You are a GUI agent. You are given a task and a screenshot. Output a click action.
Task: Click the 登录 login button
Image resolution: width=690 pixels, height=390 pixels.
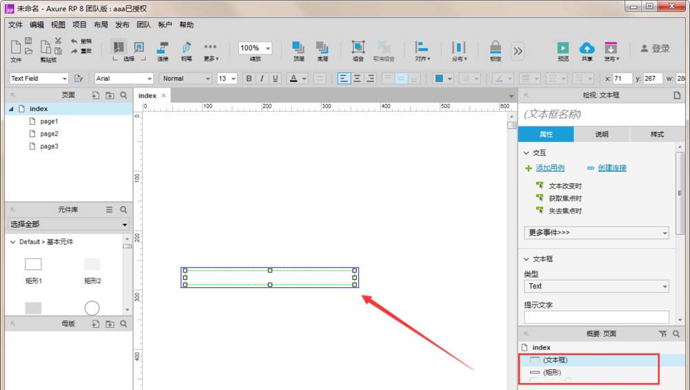click(x=655, y=48)
